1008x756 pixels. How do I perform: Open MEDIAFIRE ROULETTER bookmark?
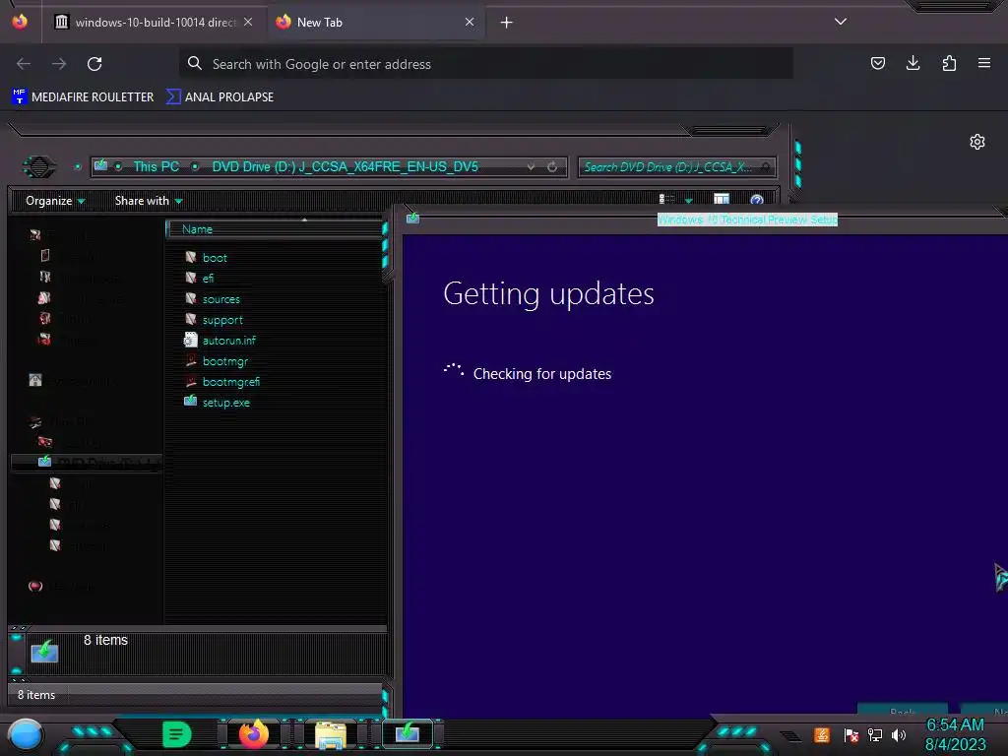tap(83, 97)
